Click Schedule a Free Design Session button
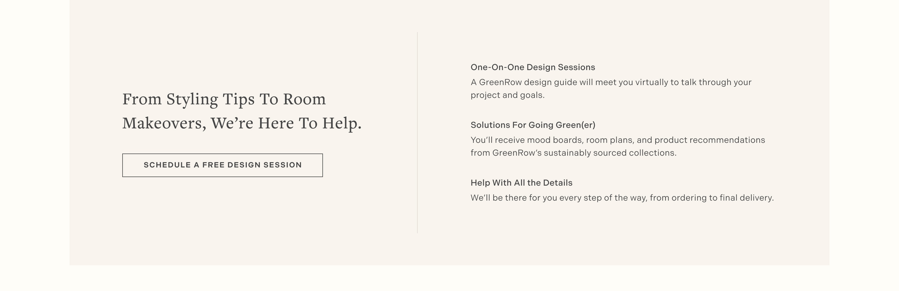Viewport: 899px width, 291px height. point(222,165)
